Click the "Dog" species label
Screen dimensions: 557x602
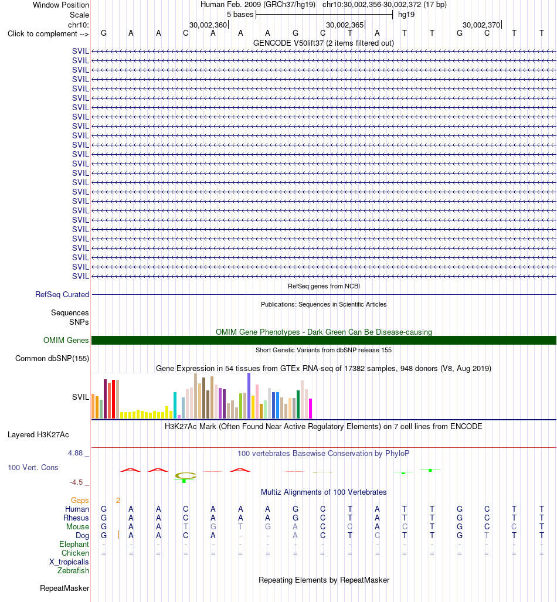pos(82,535)
